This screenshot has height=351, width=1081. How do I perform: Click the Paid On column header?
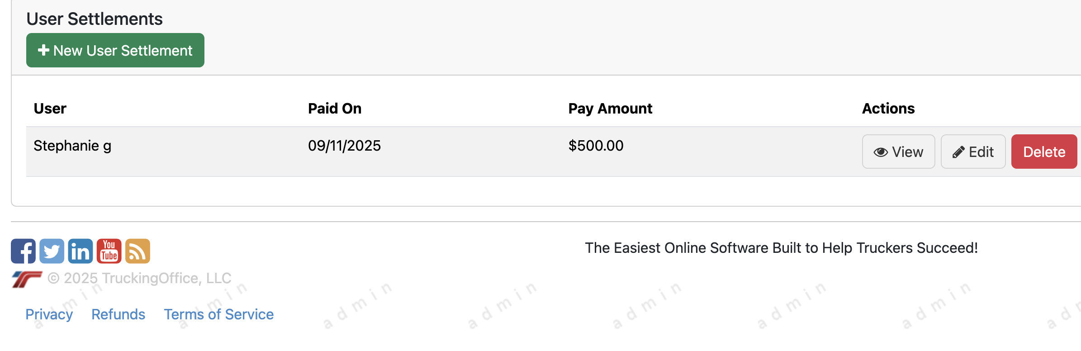(x=335, y=109)
